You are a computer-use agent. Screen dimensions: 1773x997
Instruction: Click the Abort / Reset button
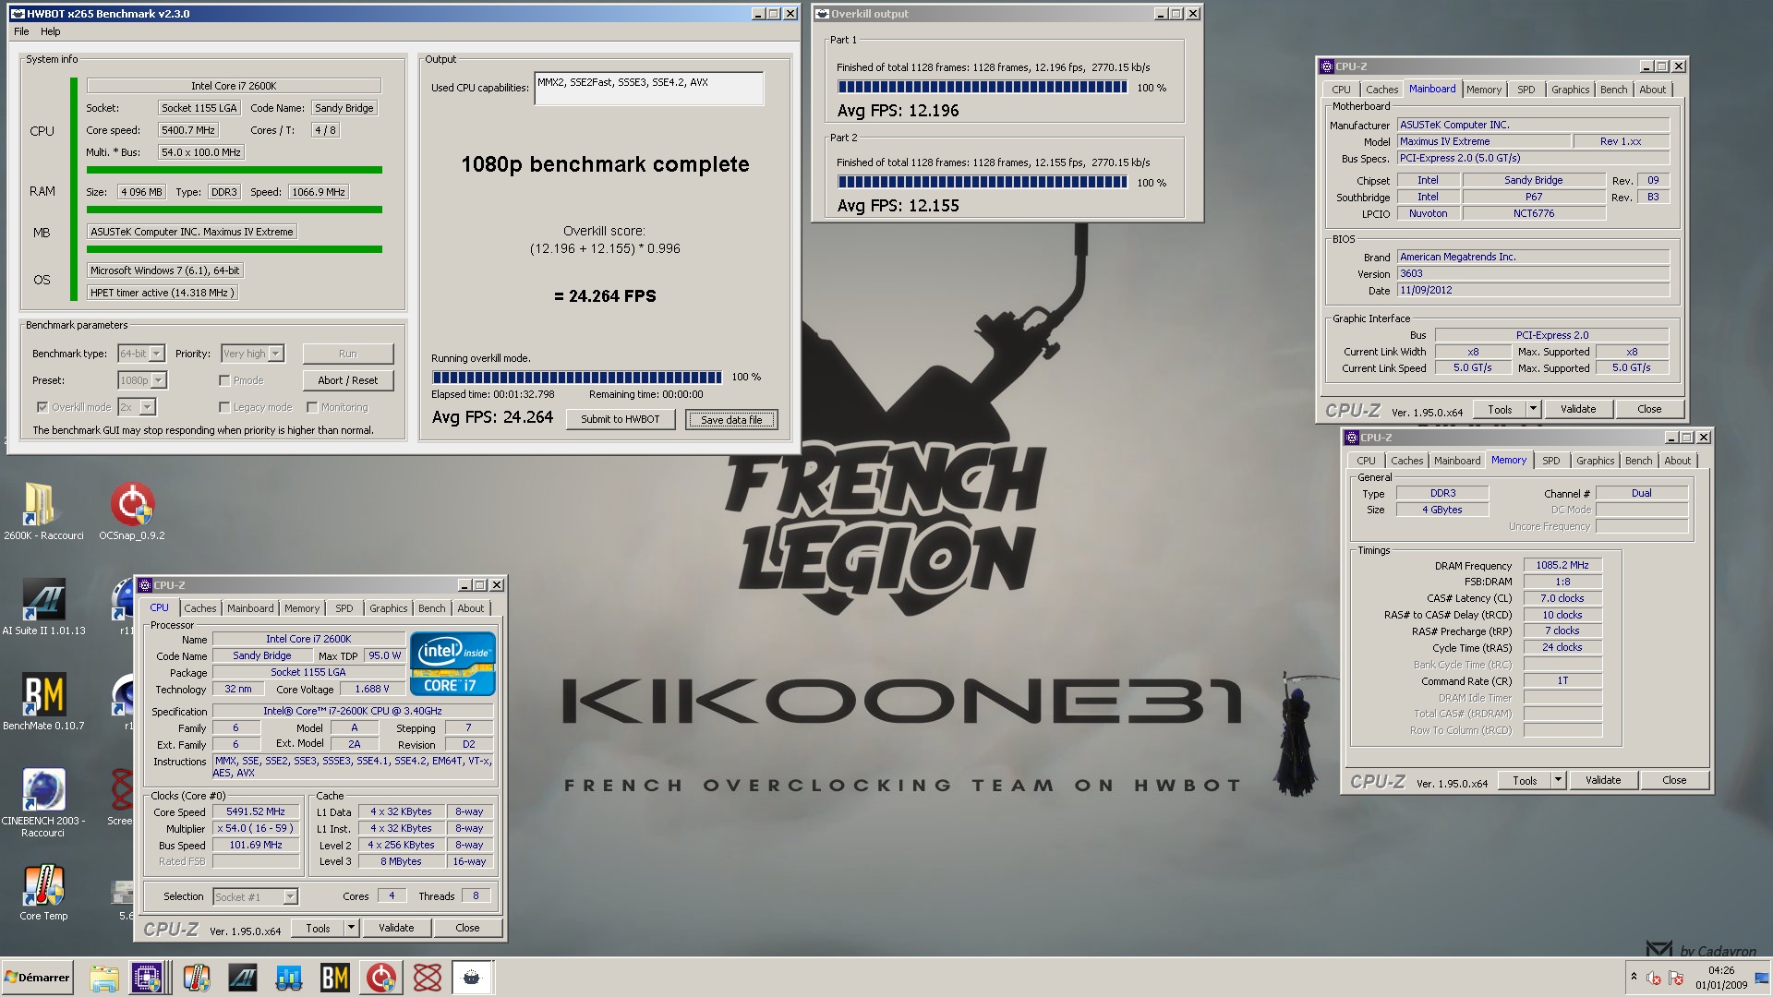[347, 380]
